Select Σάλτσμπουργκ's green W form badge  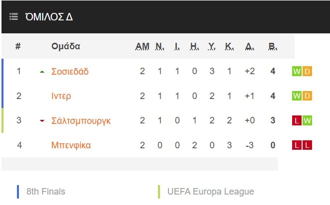[307, 120]
